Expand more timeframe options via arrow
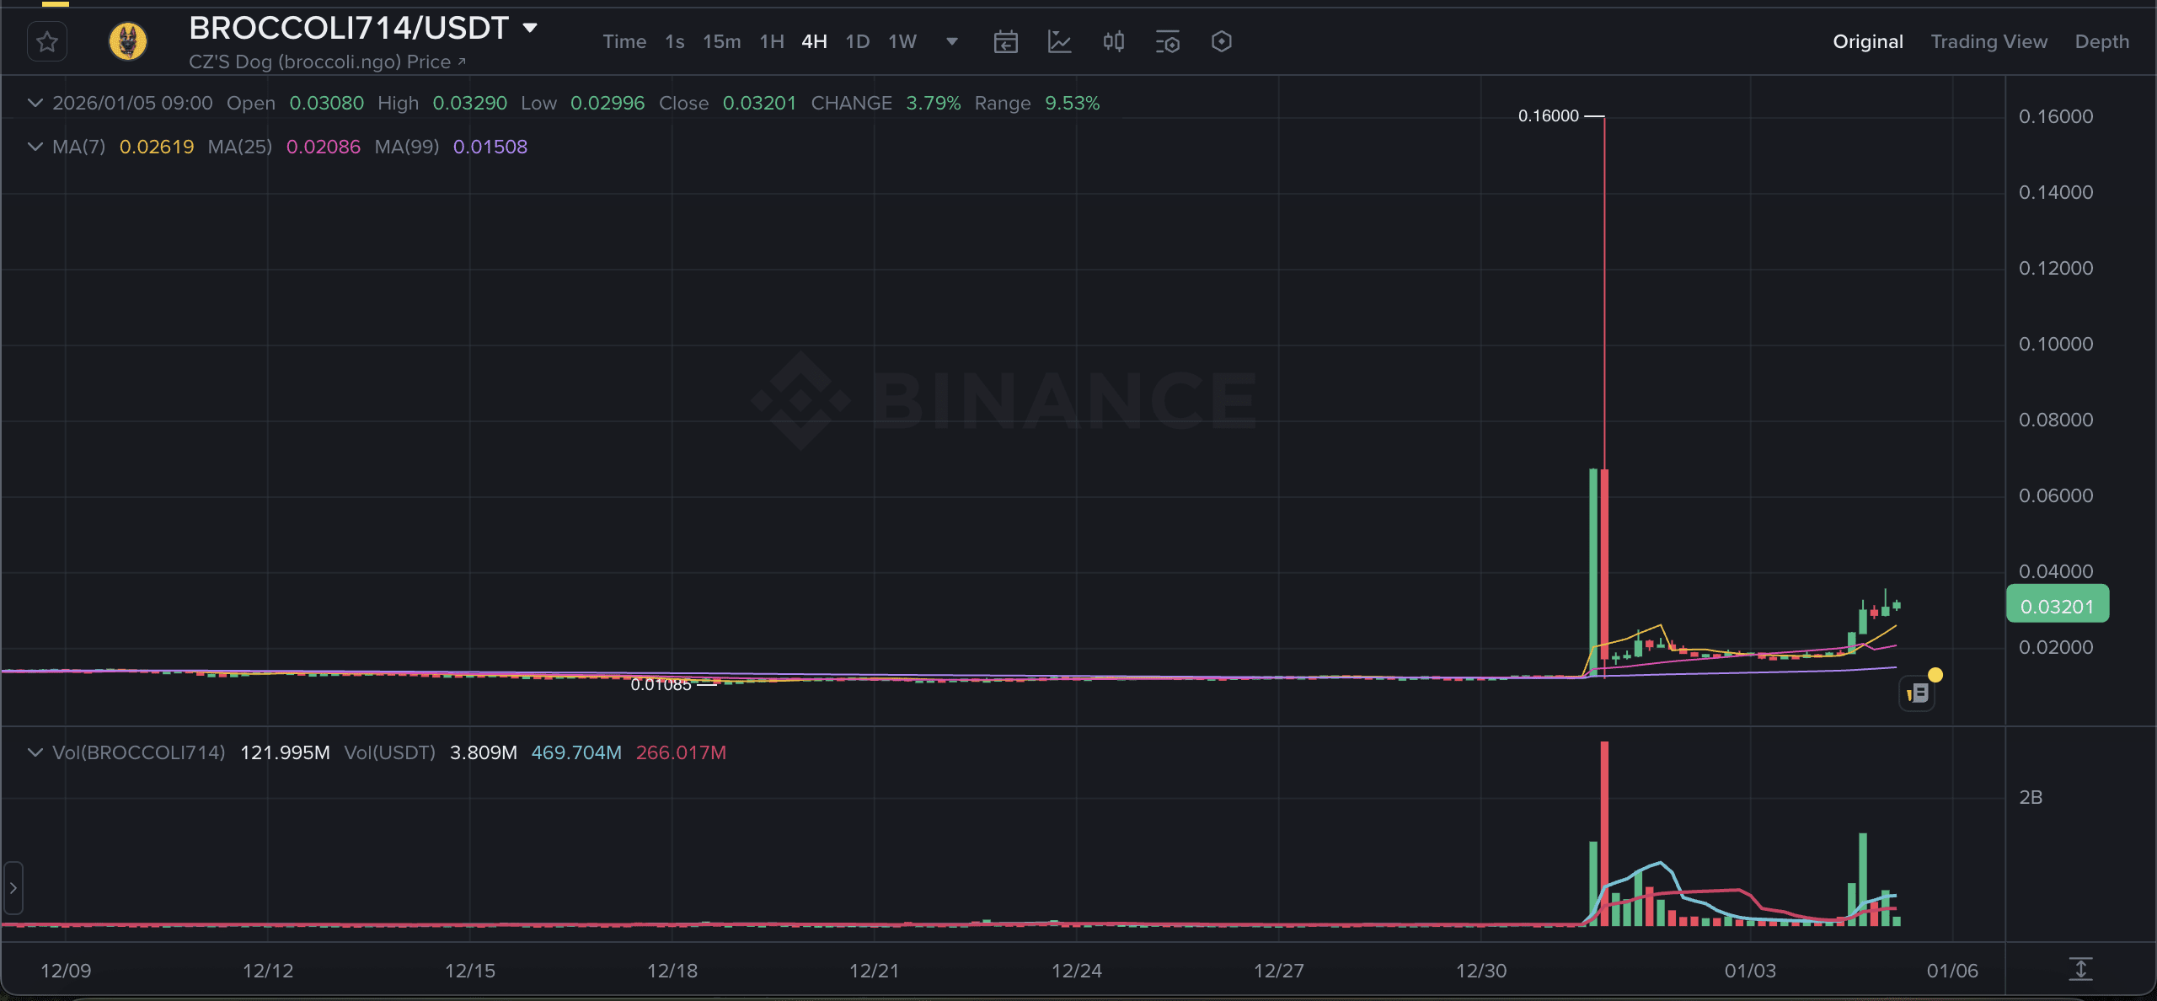This screenshot has height=1001, width=2157. (x=951, y=40)
